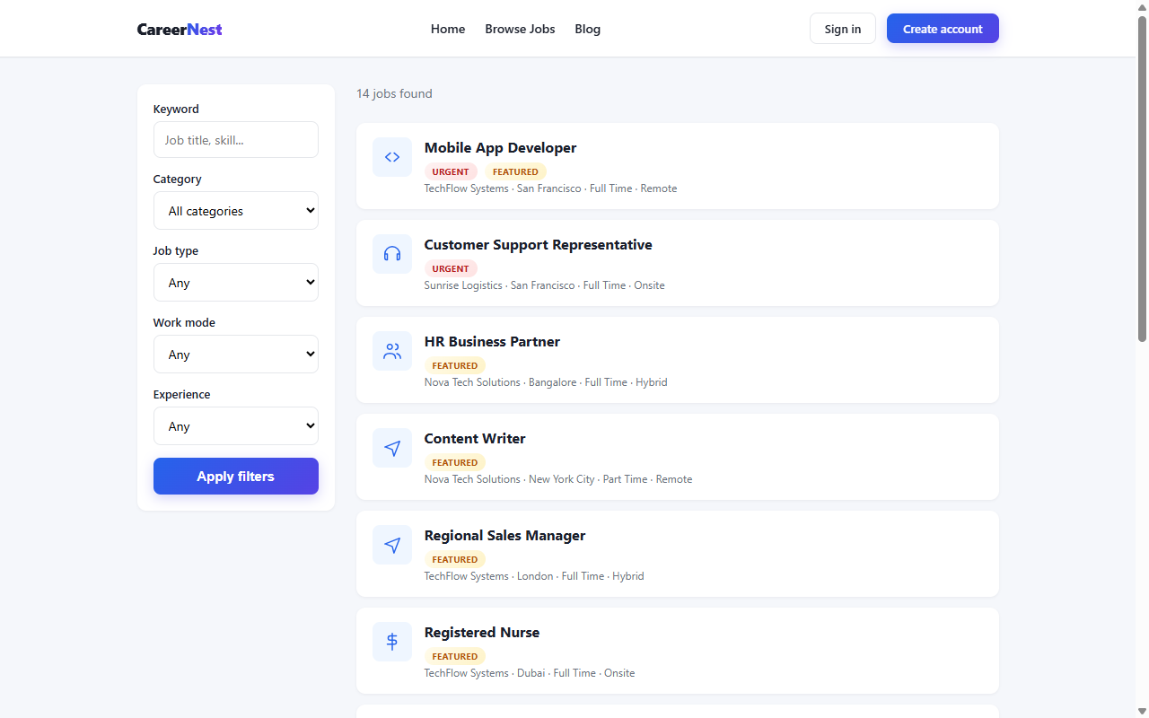This screenshot has height=718, width=1149.
Task: Click the scrollbar down arrow
Action: 1142,711
